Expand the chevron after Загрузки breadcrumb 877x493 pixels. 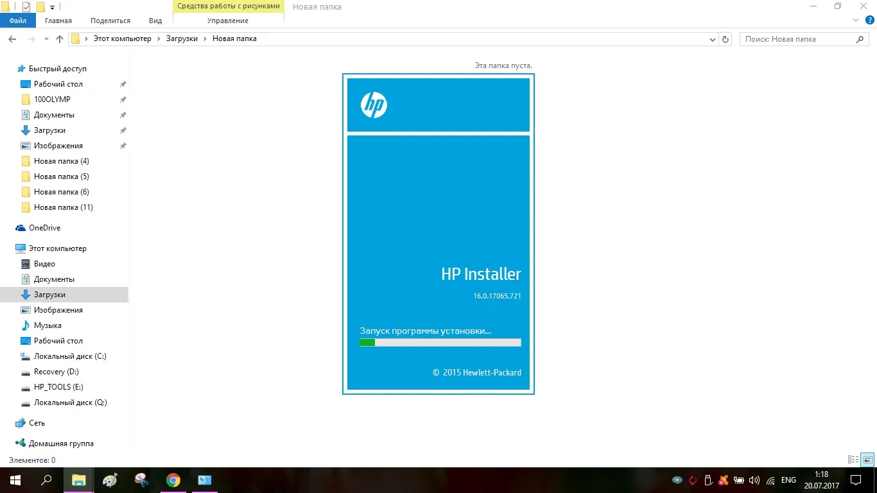(205, 39)
